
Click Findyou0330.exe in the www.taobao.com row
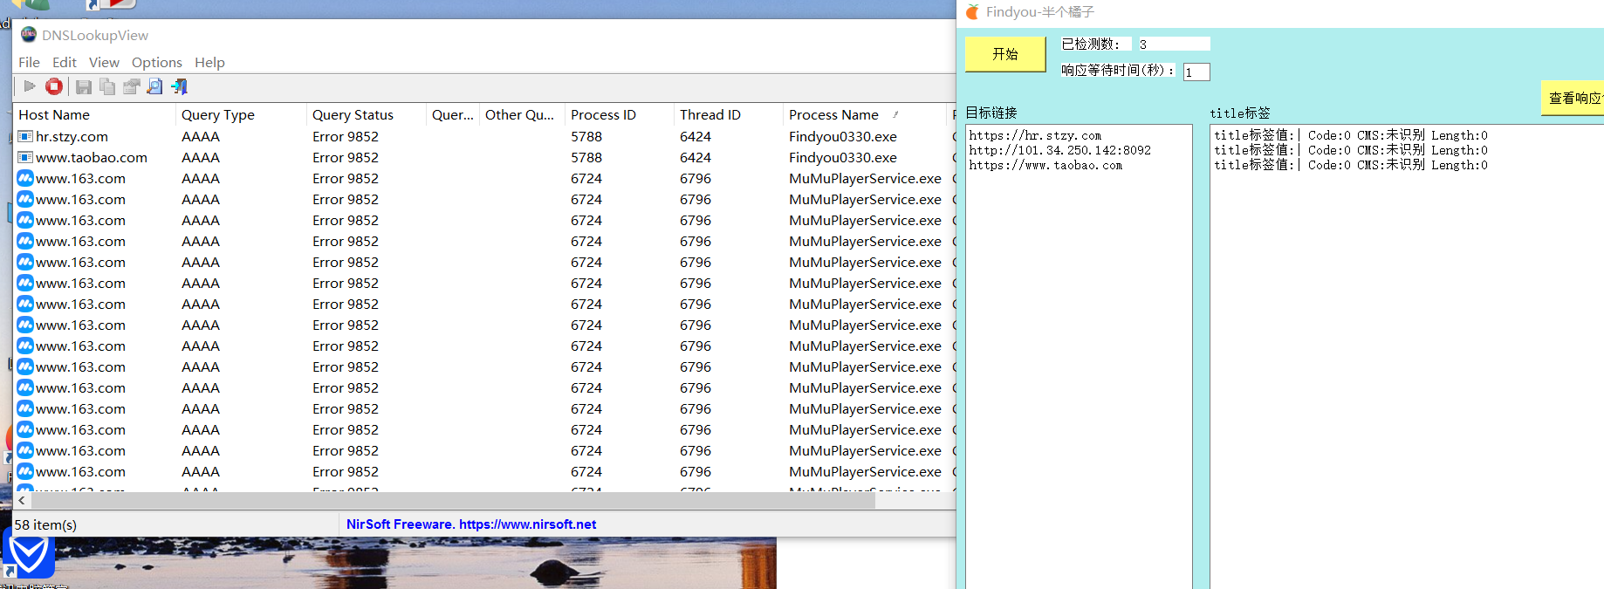click(x=843, y=158)
